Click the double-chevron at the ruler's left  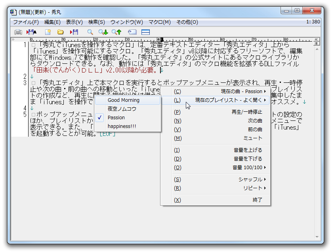13,39
